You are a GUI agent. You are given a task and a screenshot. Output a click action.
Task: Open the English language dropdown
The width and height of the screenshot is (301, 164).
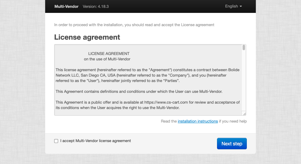233,6
